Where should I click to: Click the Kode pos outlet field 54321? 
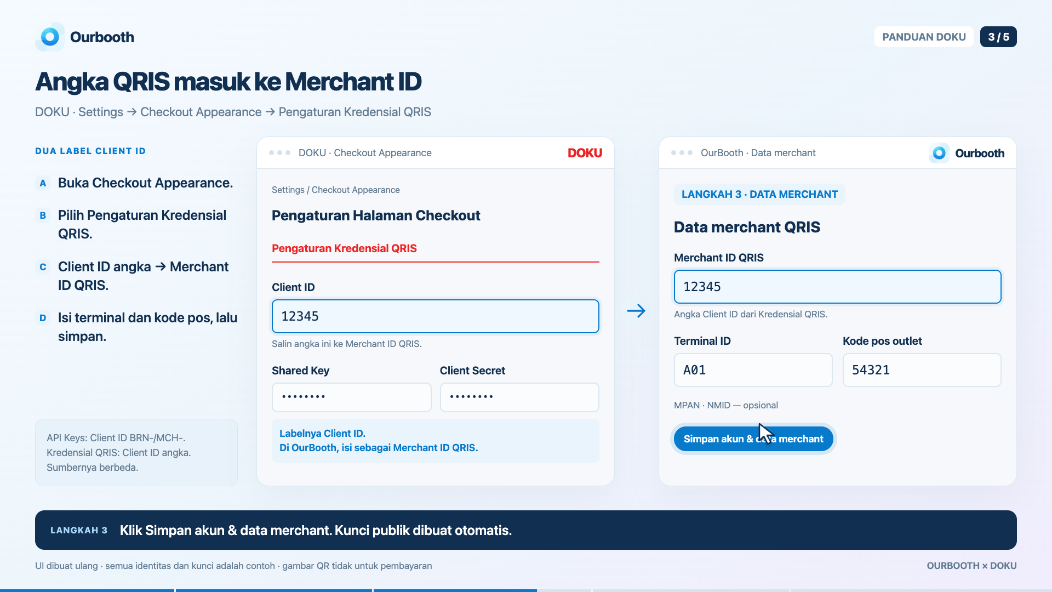click(922, 370)
